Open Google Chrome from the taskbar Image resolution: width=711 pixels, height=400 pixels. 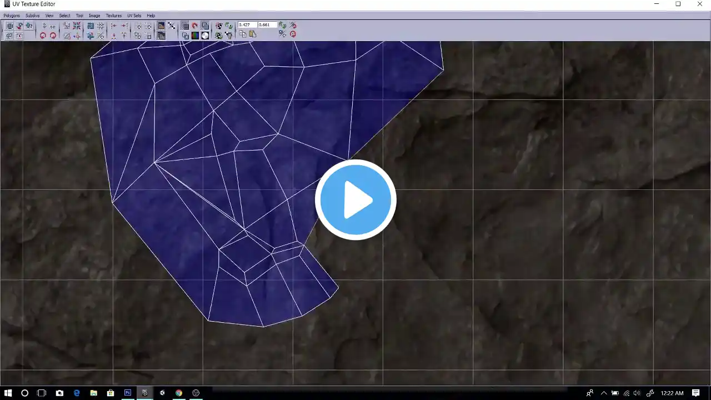point(178,393)
